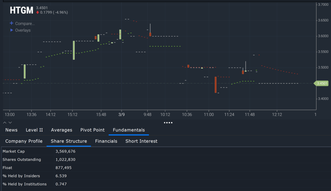Open the Short Interest sub-tab
Image resolution: width=331 pixels, height=191 pixels.
pyautogui.click(x=141, y=141)
